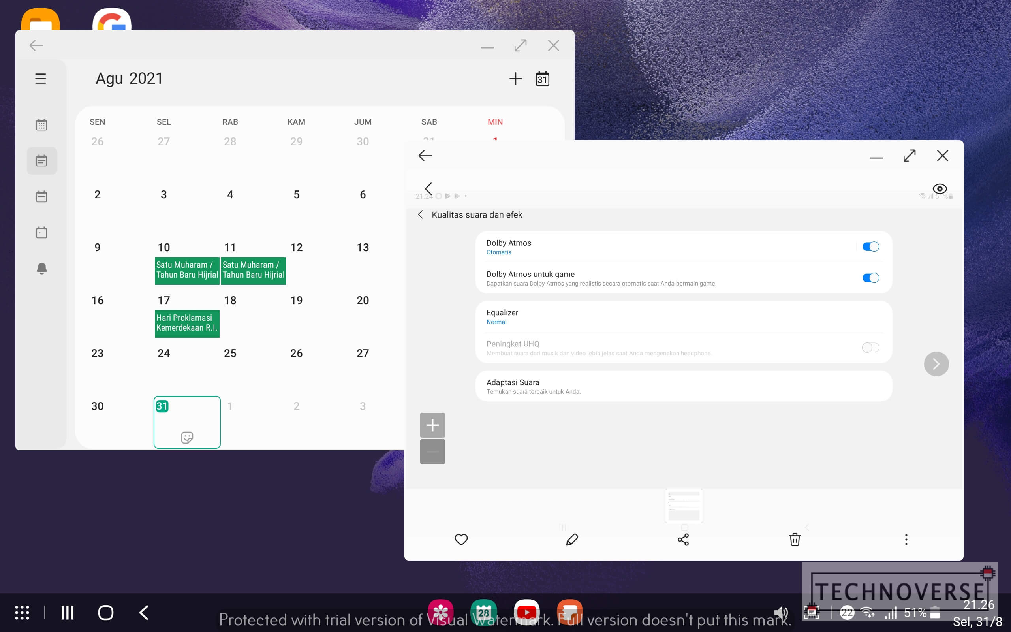This screenshot has width=1011, height=632.
Task: Open recent apps in taskbar
Action: click(x=67, y=612)
